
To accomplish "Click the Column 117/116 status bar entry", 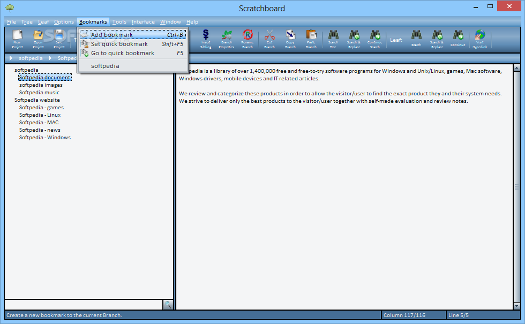I will point(404,315).
